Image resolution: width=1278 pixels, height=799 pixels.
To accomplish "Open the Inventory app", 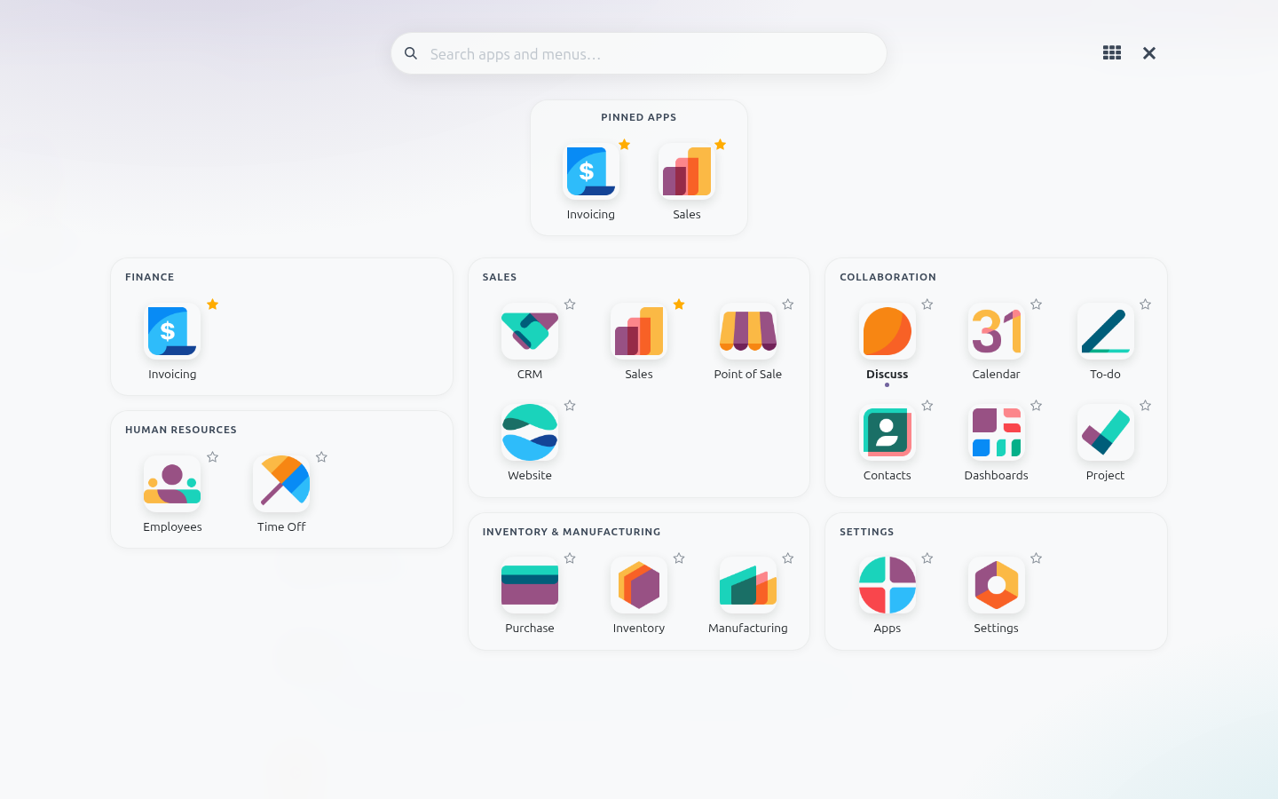I will tap(639, 585).
